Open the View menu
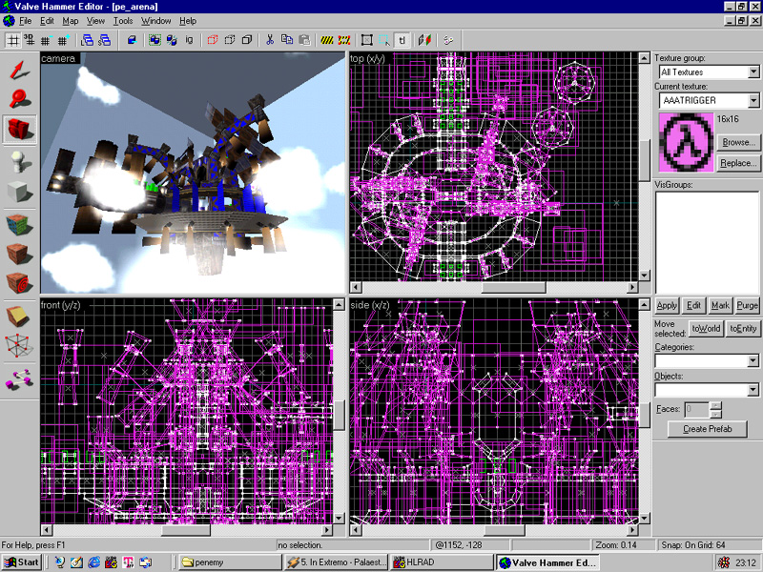763x572 pixels. [95, 21]
